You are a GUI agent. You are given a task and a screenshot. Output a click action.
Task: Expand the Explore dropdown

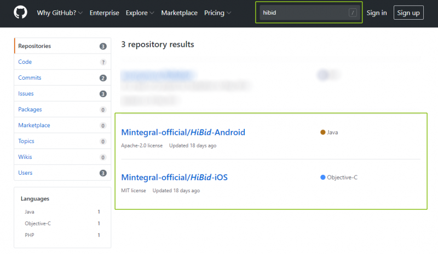click(140, 13)
